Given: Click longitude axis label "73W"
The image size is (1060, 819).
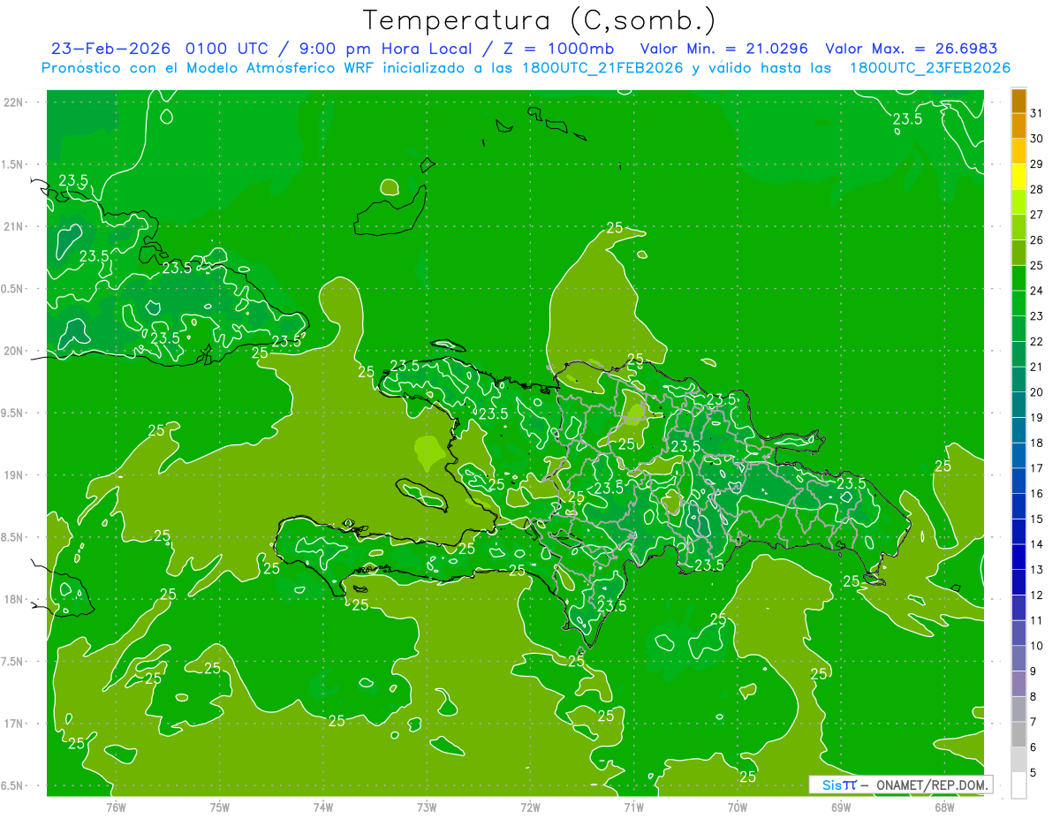Looking at the screenshot, I should 427,807.
